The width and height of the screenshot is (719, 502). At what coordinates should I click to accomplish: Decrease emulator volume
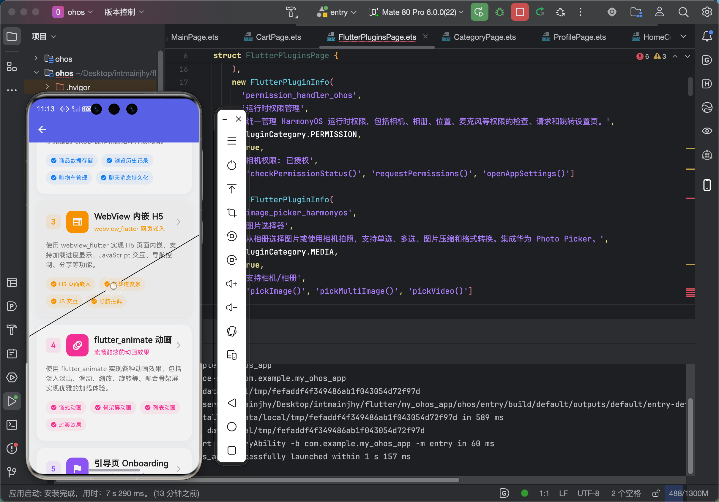[x=231, y=307]
